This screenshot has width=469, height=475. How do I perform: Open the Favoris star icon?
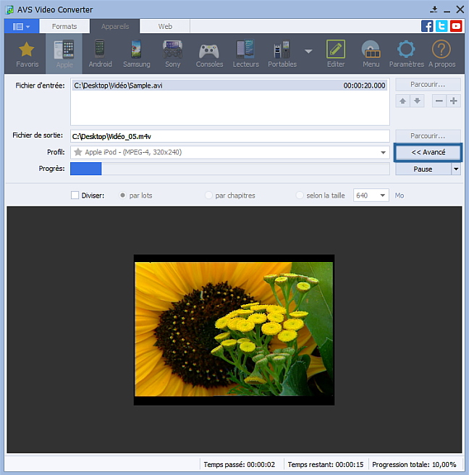point(28,54)
